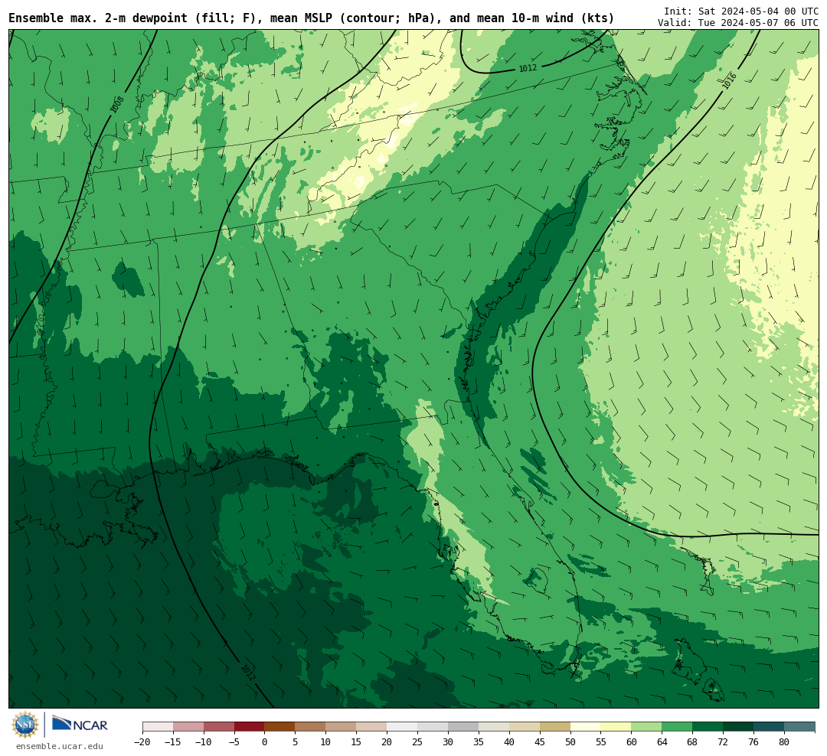Pick the pale yellow 55 to 60 swatch
Viewport: 827px width, 756px height.
click(x=616, y=727)
